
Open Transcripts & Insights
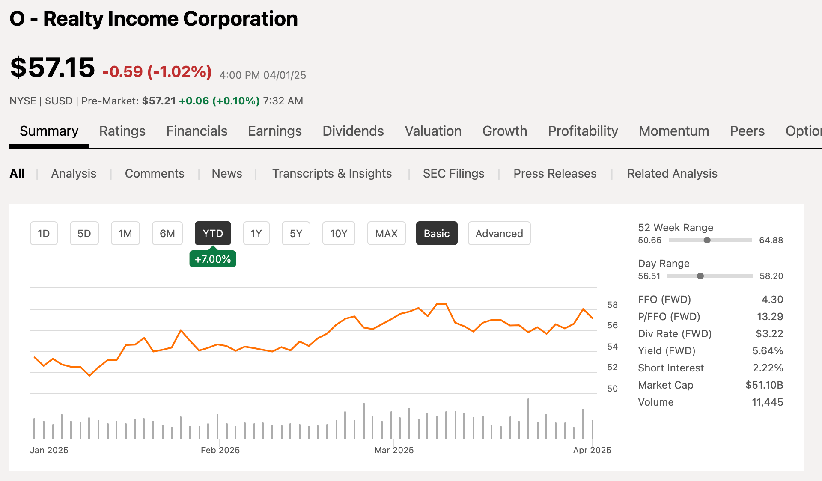(x=332, y=174)
